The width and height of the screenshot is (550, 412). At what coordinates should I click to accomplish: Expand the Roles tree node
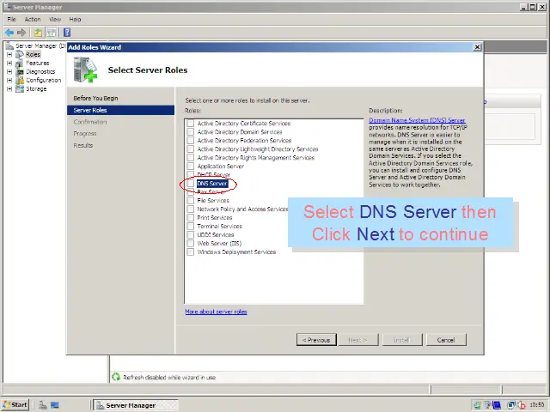(9, 54)
